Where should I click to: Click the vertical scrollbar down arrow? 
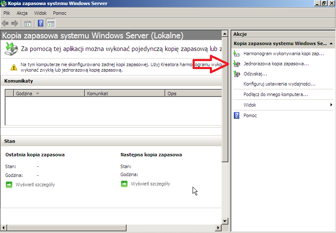pos(225,221)
